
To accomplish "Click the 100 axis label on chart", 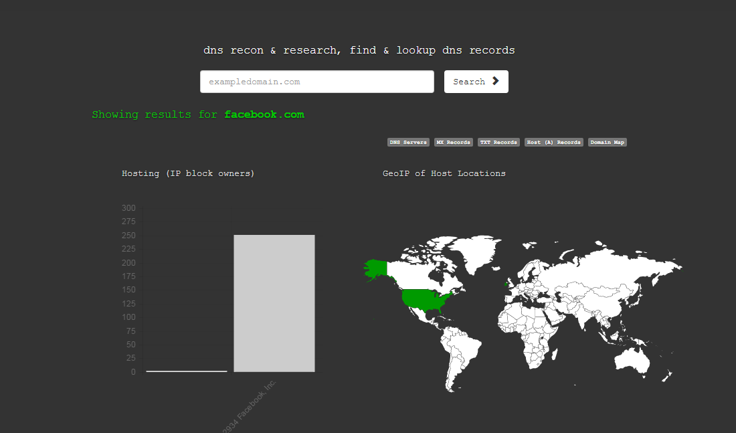I will [128, 317].
